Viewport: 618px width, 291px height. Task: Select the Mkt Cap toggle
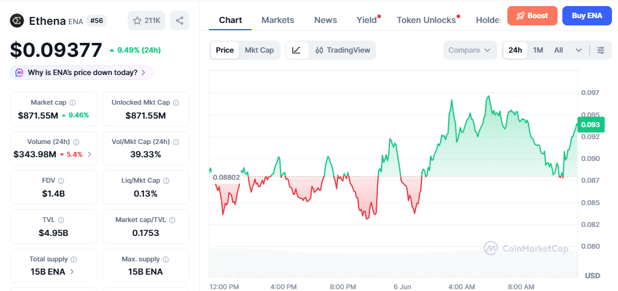[259, 50]
